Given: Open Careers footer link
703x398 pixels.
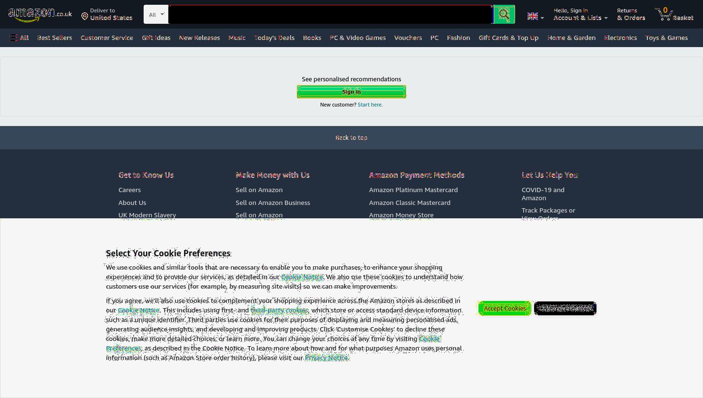Looking at the screenshot, I should point(129,190).
